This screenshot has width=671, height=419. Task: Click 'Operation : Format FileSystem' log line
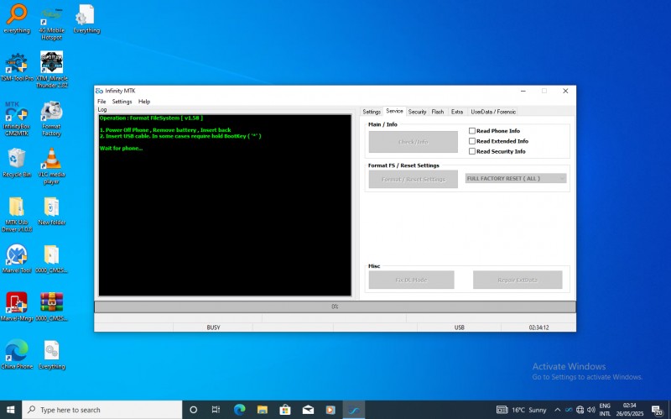(x=151, y=118)
